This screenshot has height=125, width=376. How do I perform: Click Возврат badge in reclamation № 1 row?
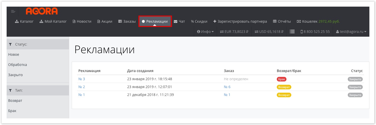click(284, 95)
